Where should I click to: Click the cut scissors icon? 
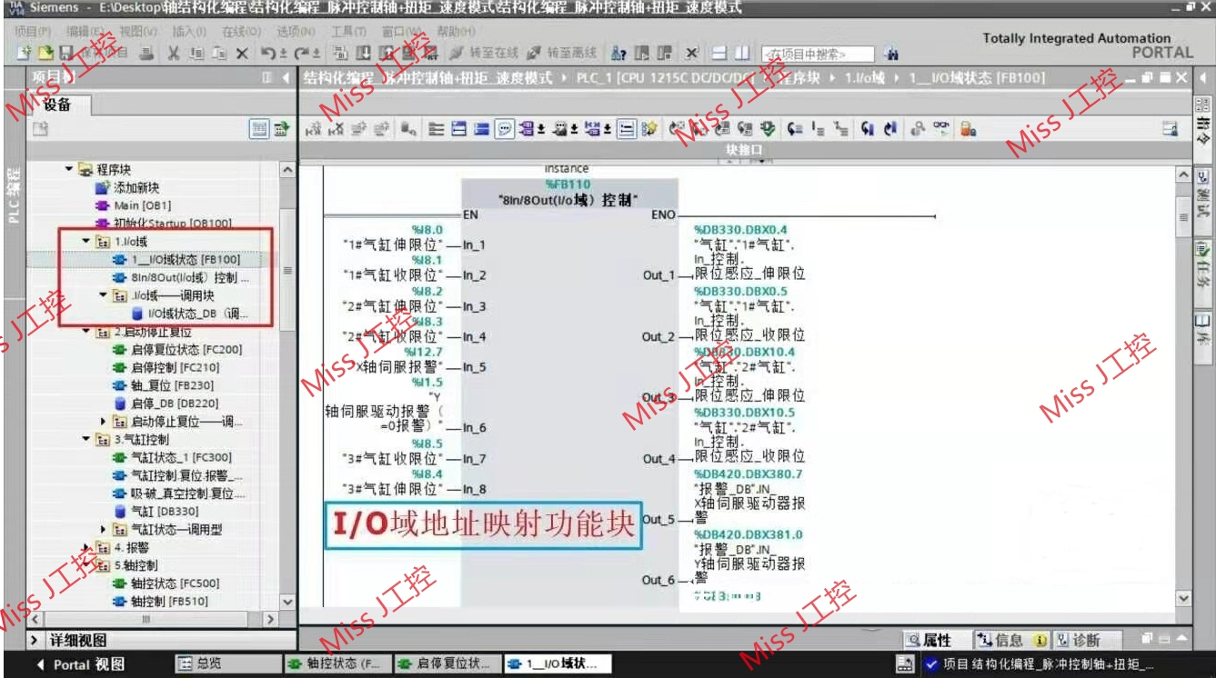(174, 54)
